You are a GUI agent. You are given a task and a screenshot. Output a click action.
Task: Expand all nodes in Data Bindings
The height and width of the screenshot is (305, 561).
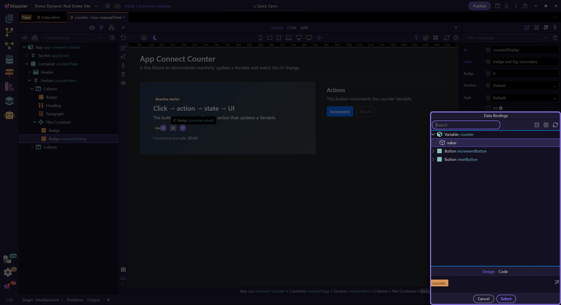click(x=546, y=125)
